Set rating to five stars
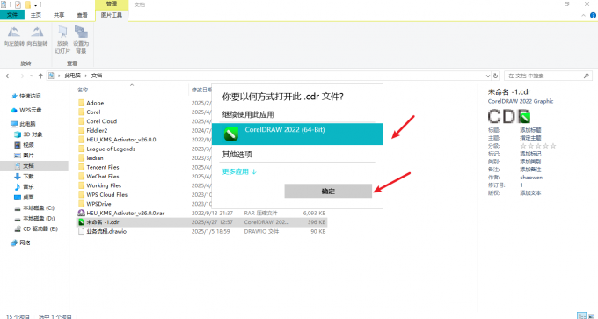This screenshot has width=598, height=319. pos(553,146)
